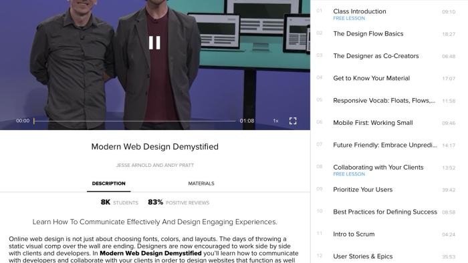Click the video progress bar

pyautogui.click(x=134, y=121)
